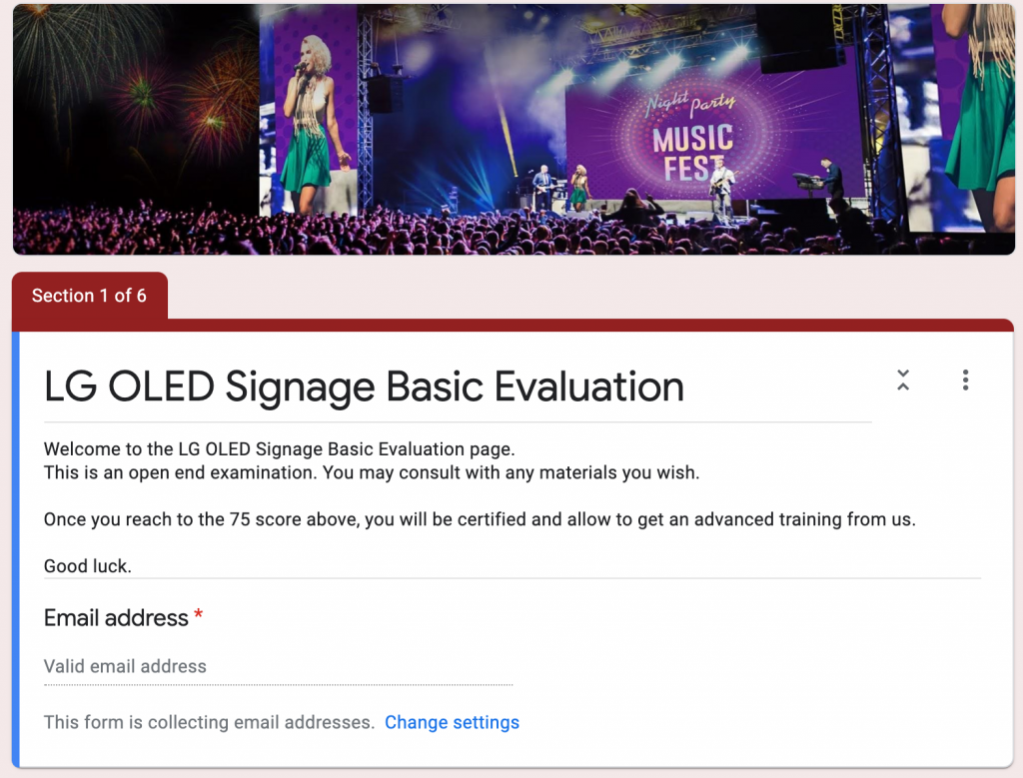Click the dark red bar atop the section card
Viewport: 1023px width, 778px height.
coord(599,325)
